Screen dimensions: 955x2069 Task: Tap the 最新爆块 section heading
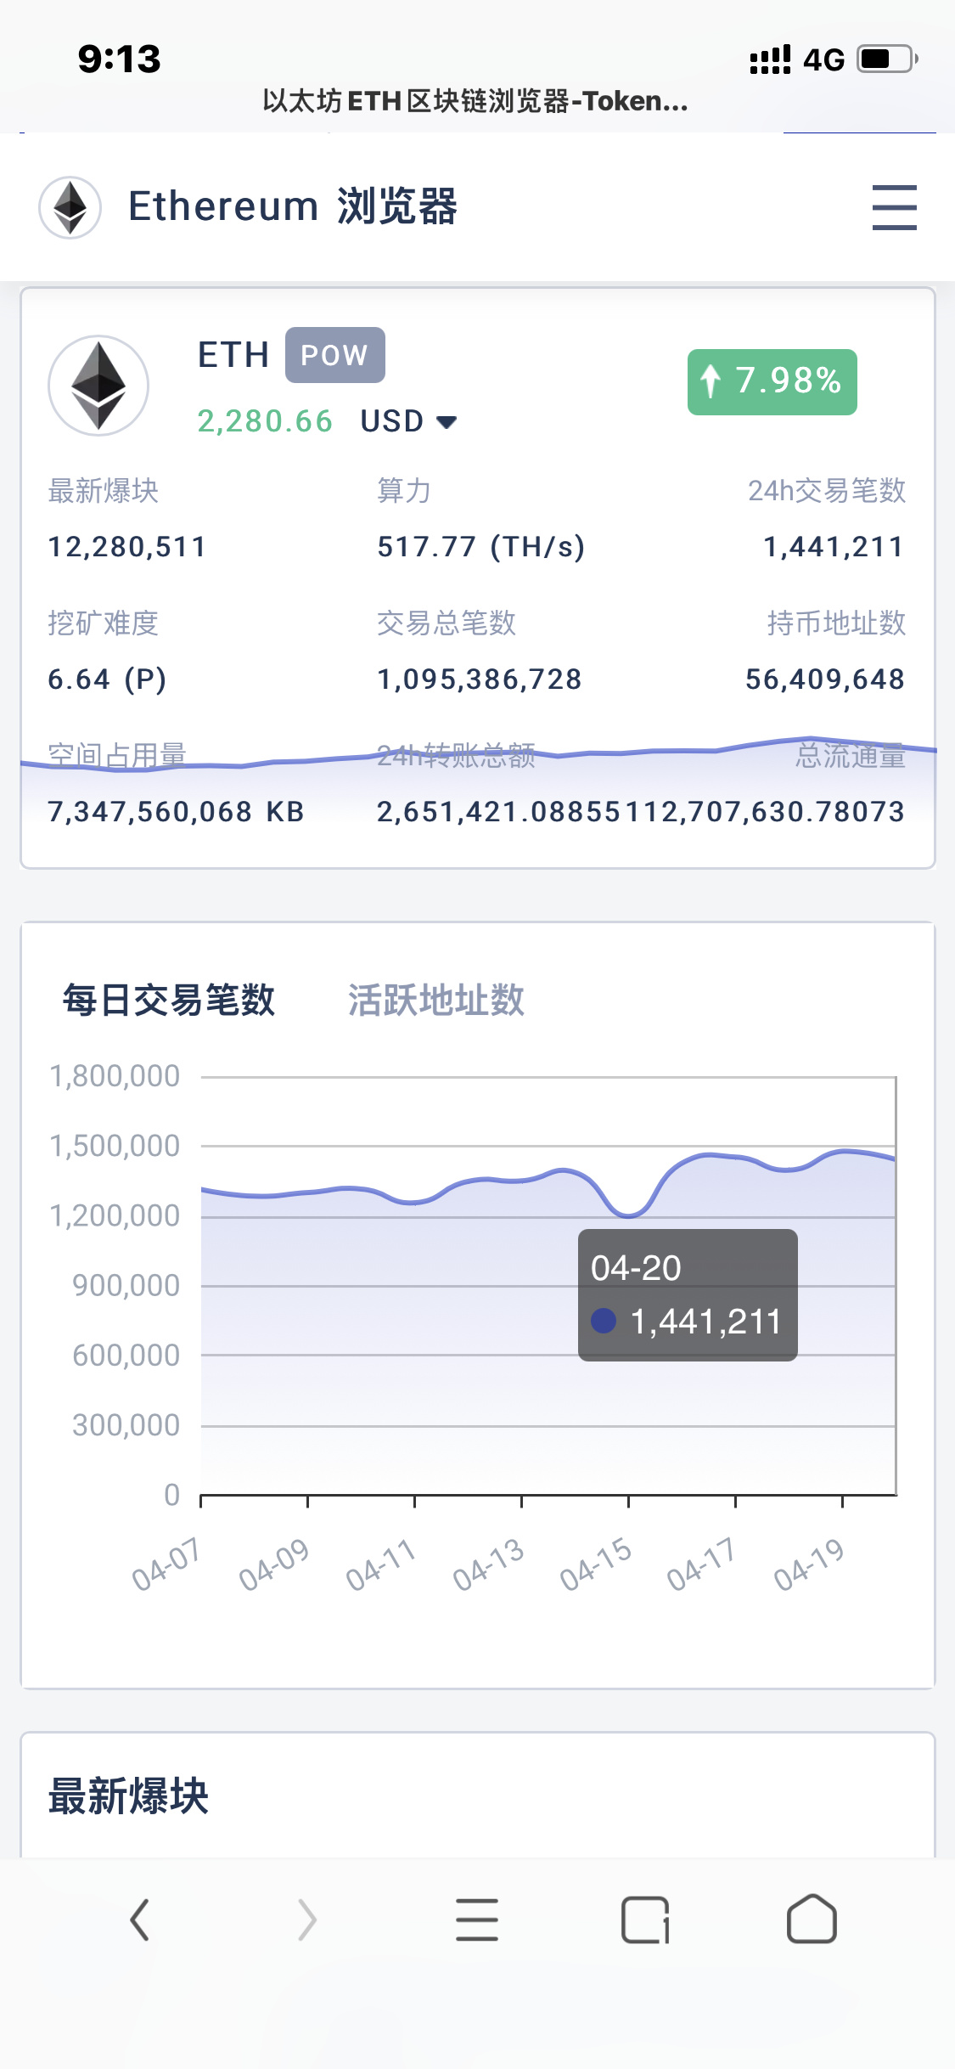(129, 1796)
